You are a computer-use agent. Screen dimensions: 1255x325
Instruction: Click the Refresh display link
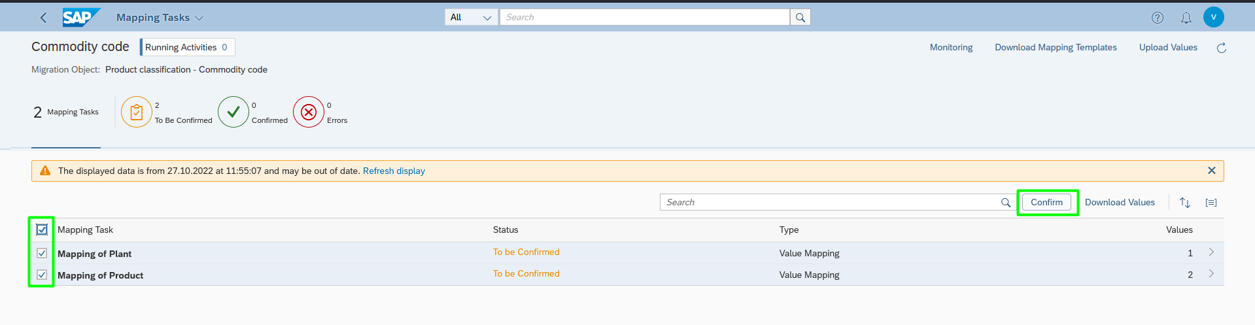[x=394, y=171]
